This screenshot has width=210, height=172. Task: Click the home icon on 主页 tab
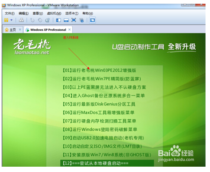pos(7,30)
